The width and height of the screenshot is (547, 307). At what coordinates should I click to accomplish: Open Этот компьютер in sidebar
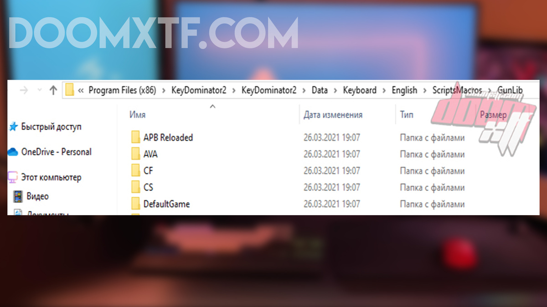pos(51,177)
